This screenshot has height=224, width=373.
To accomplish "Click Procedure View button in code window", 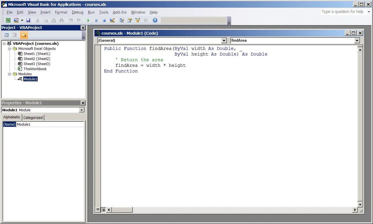I will (98, 210).
